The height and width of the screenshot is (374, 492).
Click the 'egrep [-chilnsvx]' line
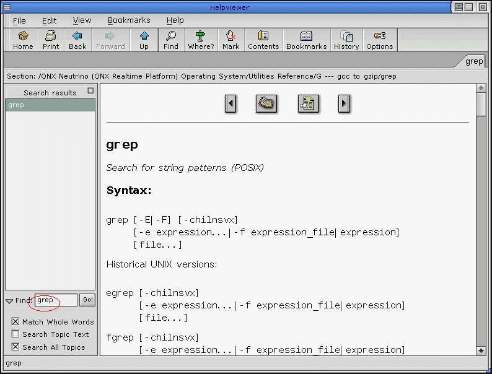tap(152, 293)
